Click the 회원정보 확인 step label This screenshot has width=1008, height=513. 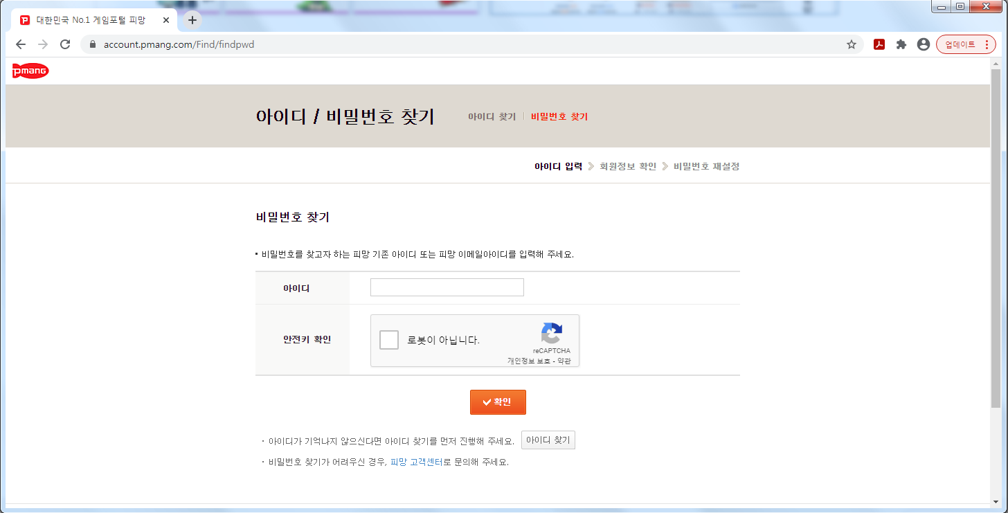click(x=628, y=166)
